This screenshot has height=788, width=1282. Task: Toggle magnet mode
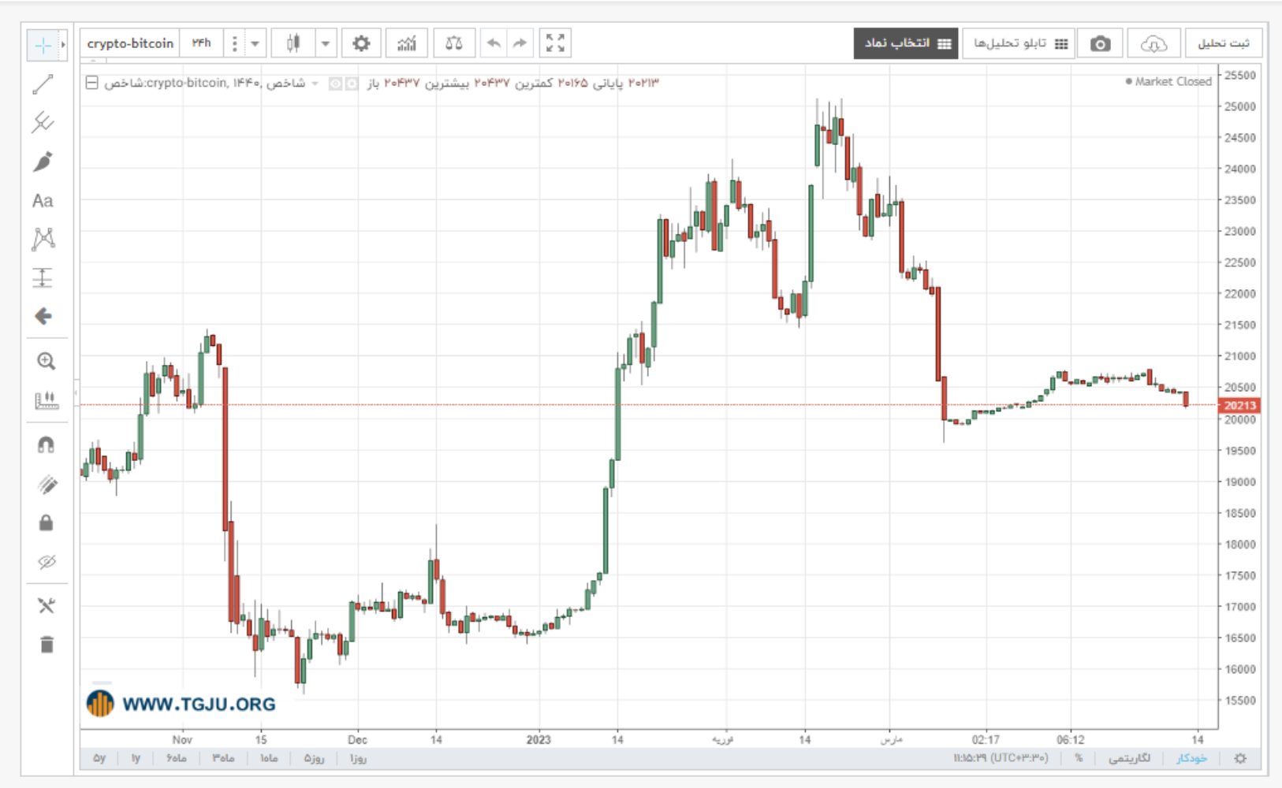coord(46,445)
